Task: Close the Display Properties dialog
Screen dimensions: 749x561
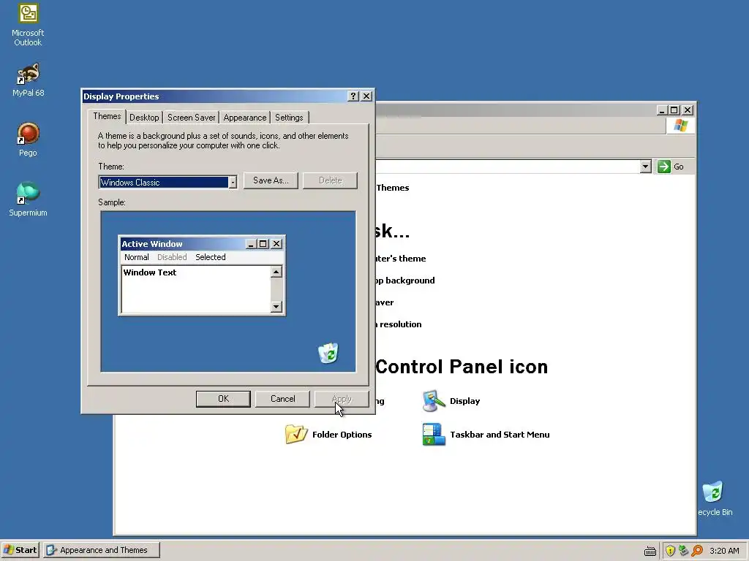Action: [366, 96]
